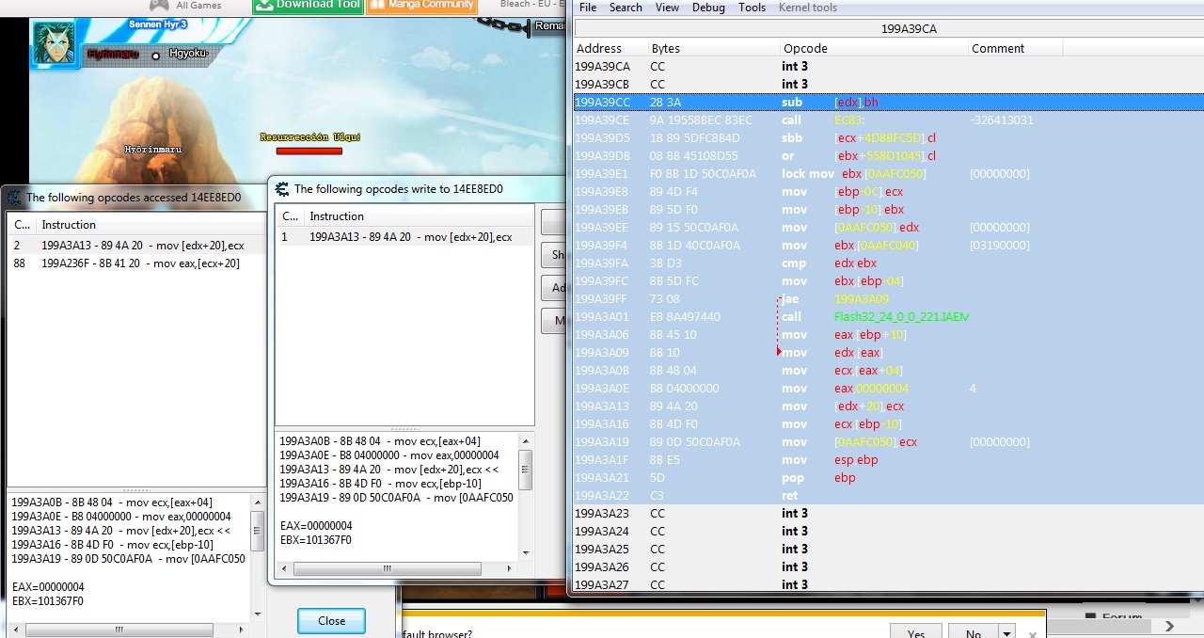Click the Cheat Engine icon in 'opcodes write' title
The width and height of the screenshot is (1204, 638).
pos(282,188)
